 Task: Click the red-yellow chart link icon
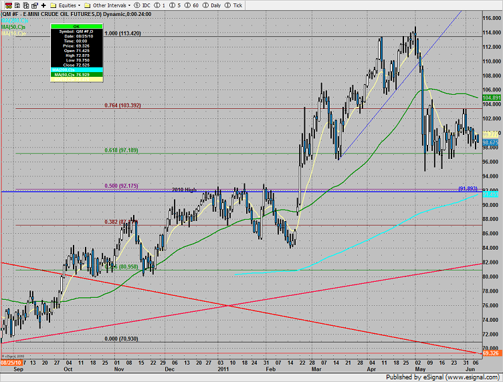[9, 5]
